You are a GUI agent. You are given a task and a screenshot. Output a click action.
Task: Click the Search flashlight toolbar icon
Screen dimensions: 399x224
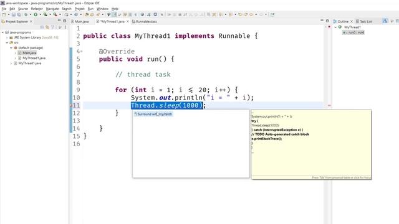pyautogui.click(x=98, y=14)
